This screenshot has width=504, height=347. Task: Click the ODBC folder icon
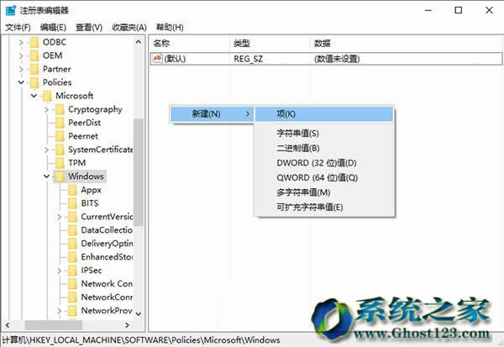34,42
